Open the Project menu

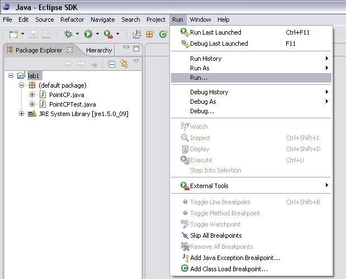click(x=156, y=20)
